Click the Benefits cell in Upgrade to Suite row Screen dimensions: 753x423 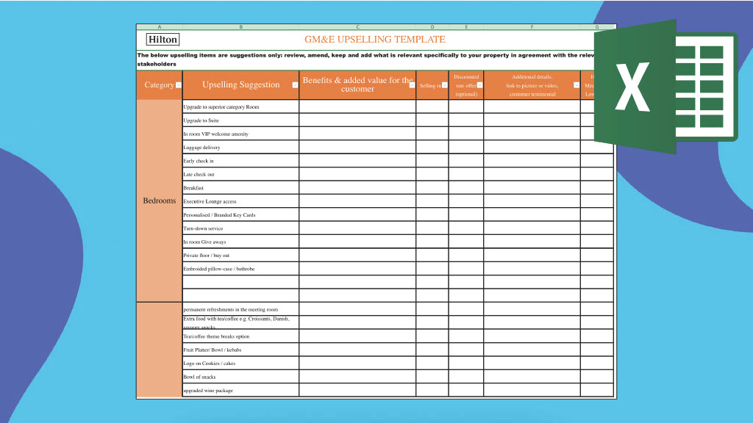[x=357, y=120]
